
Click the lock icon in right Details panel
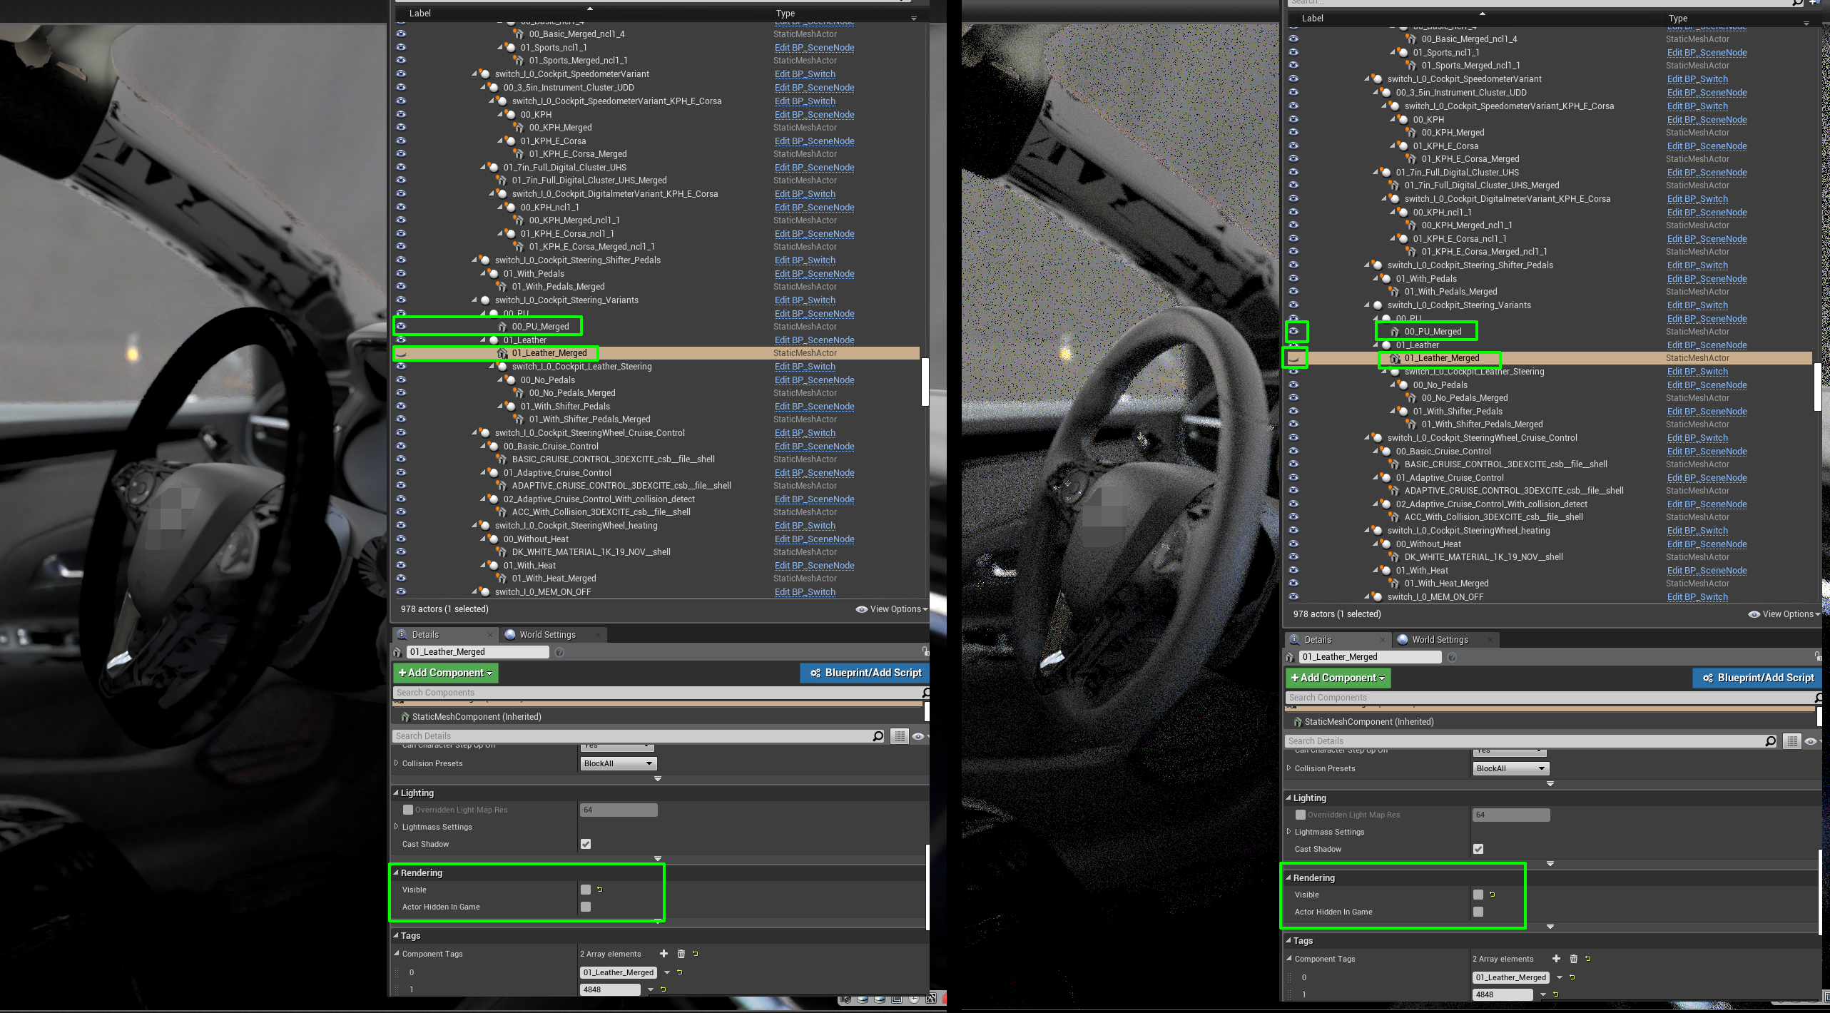click(x=1817, y=656)
